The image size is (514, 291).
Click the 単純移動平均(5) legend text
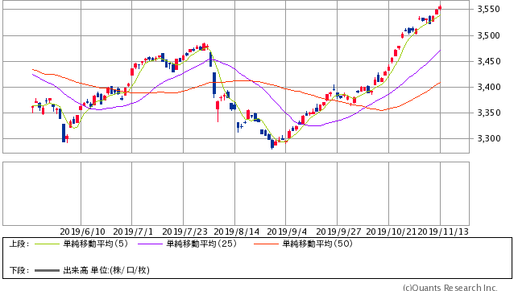coord(95,244)
